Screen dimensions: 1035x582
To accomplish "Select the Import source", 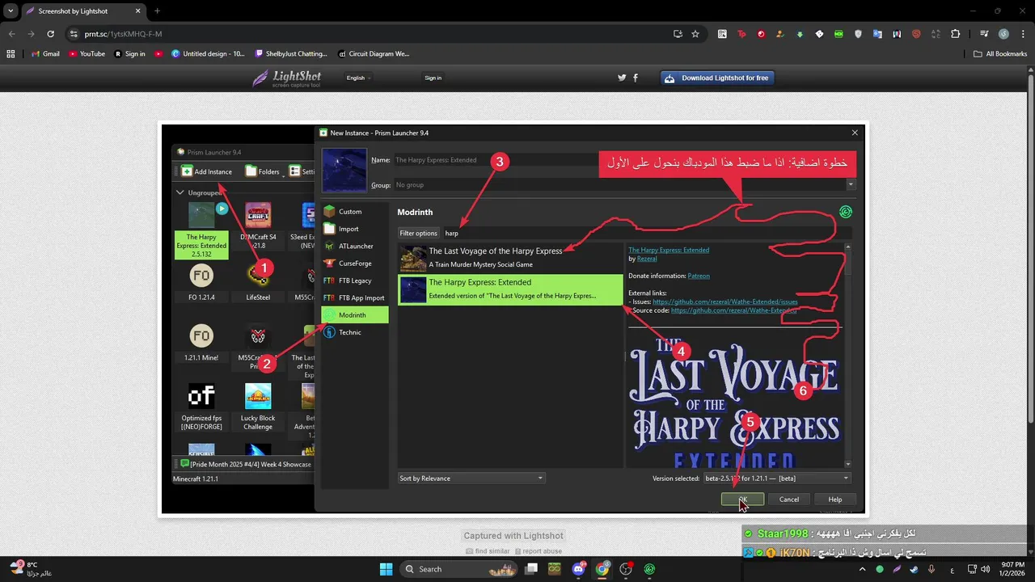I will (354, 229).
